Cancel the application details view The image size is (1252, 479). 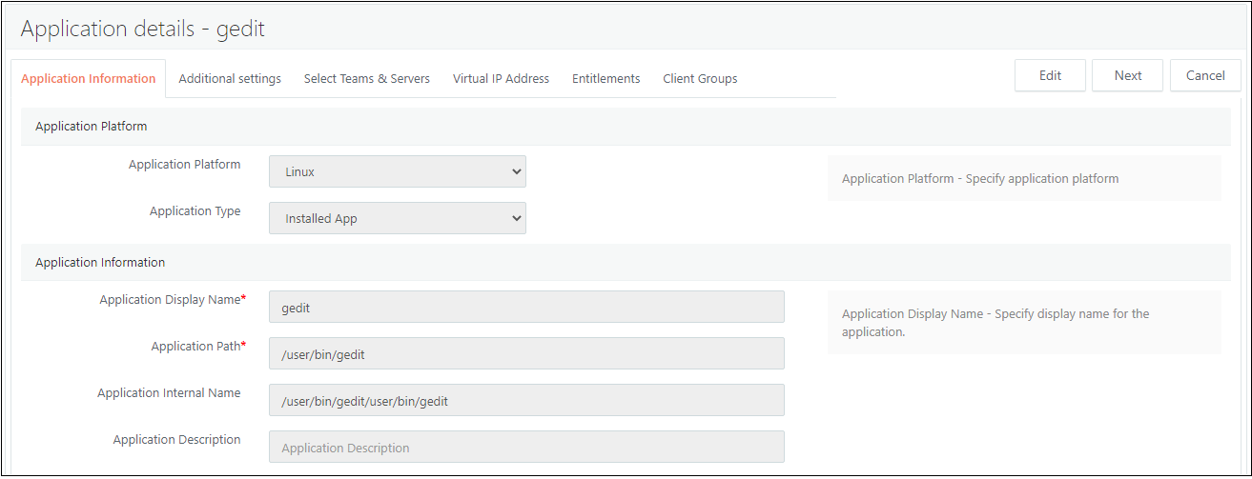coord(1205,76)
